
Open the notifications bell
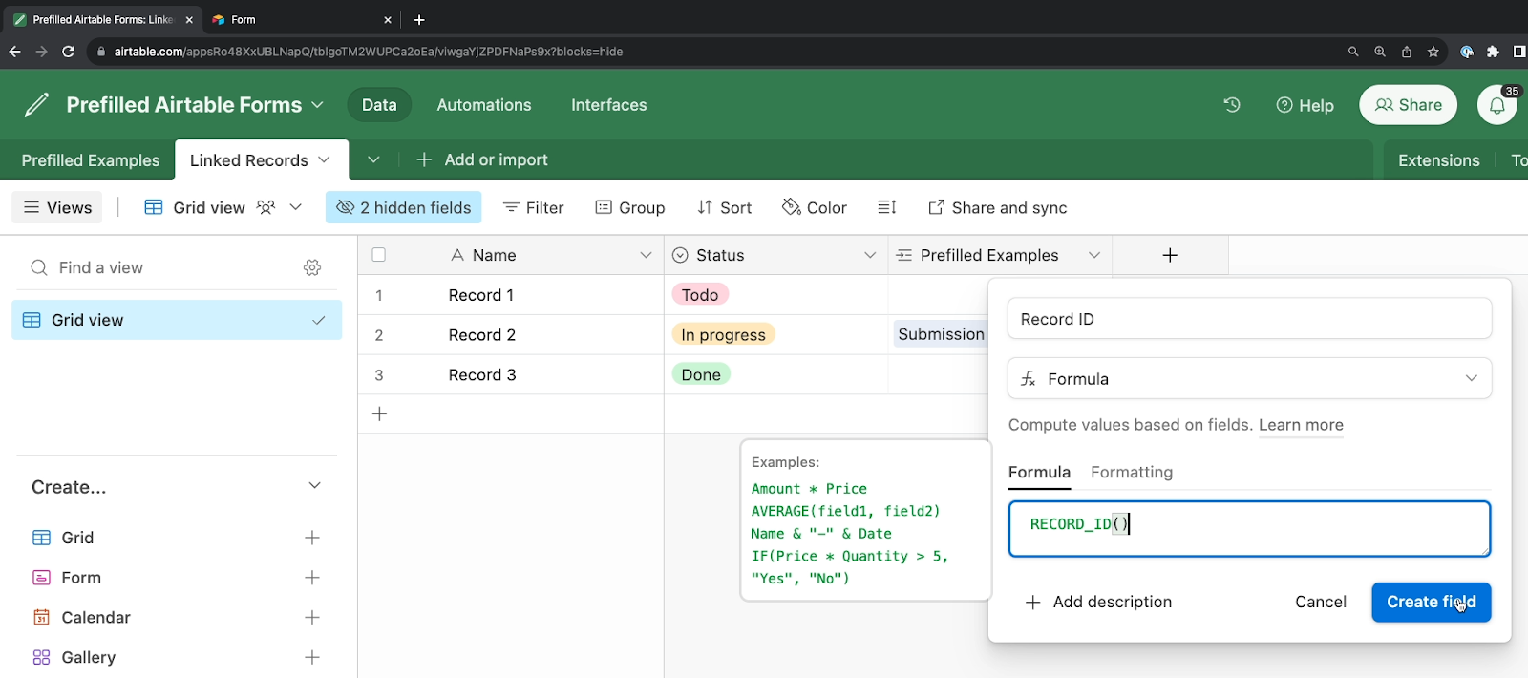click(1497, 105)
